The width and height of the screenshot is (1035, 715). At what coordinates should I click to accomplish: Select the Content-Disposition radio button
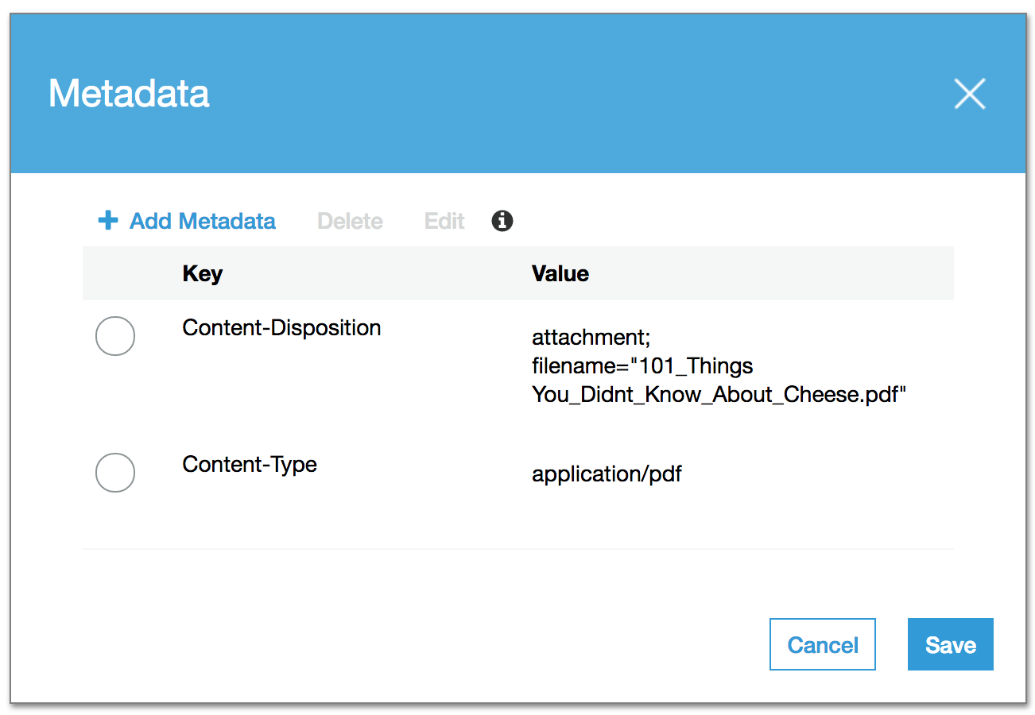pyautogui.click(x=114, y=336)
